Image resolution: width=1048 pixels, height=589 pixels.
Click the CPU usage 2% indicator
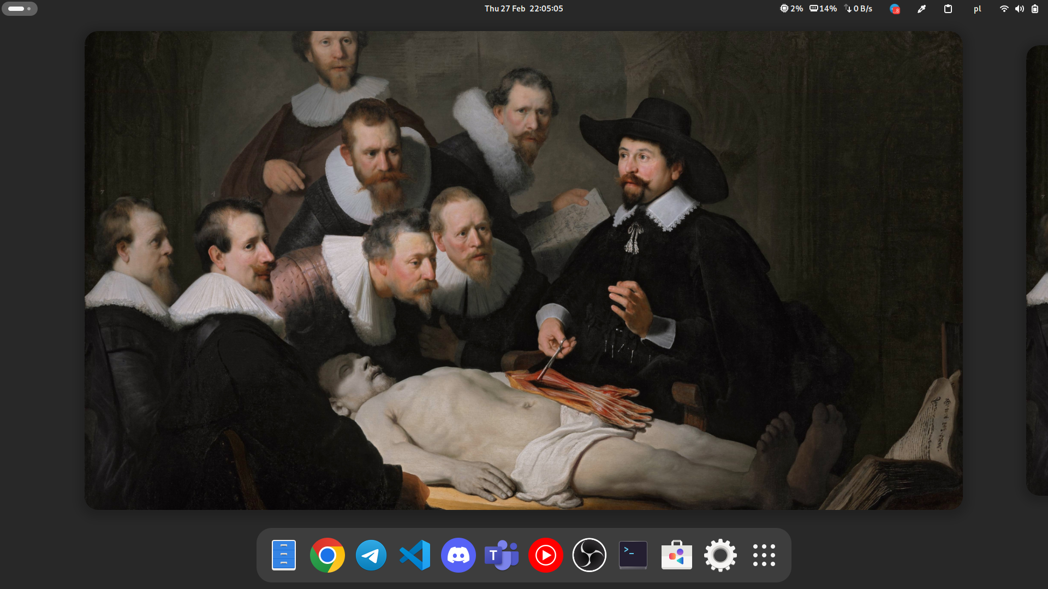[791, 9]
